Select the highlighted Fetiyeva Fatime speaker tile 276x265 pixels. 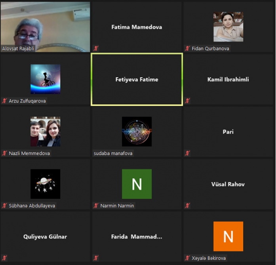click(137, 80)
